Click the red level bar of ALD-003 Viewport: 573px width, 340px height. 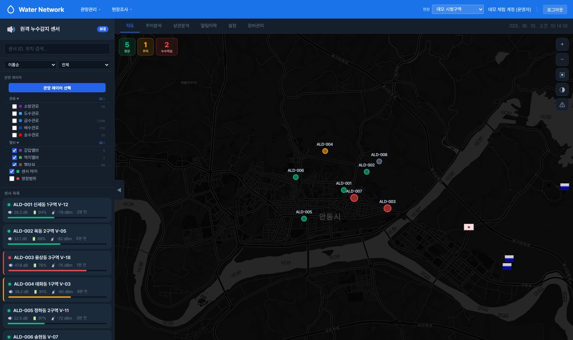point(47,271)
